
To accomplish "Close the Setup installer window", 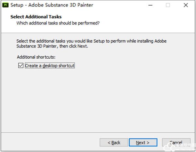I will tap(186, 5).
